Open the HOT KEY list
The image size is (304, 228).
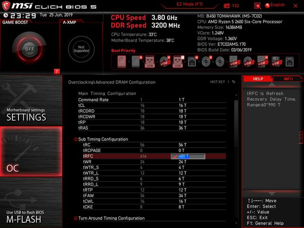tap(218, 82)
